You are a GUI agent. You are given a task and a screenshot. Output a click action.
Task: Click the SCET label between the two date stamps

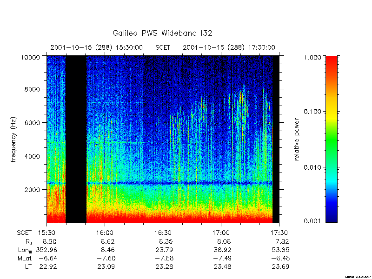coord(163,48)
